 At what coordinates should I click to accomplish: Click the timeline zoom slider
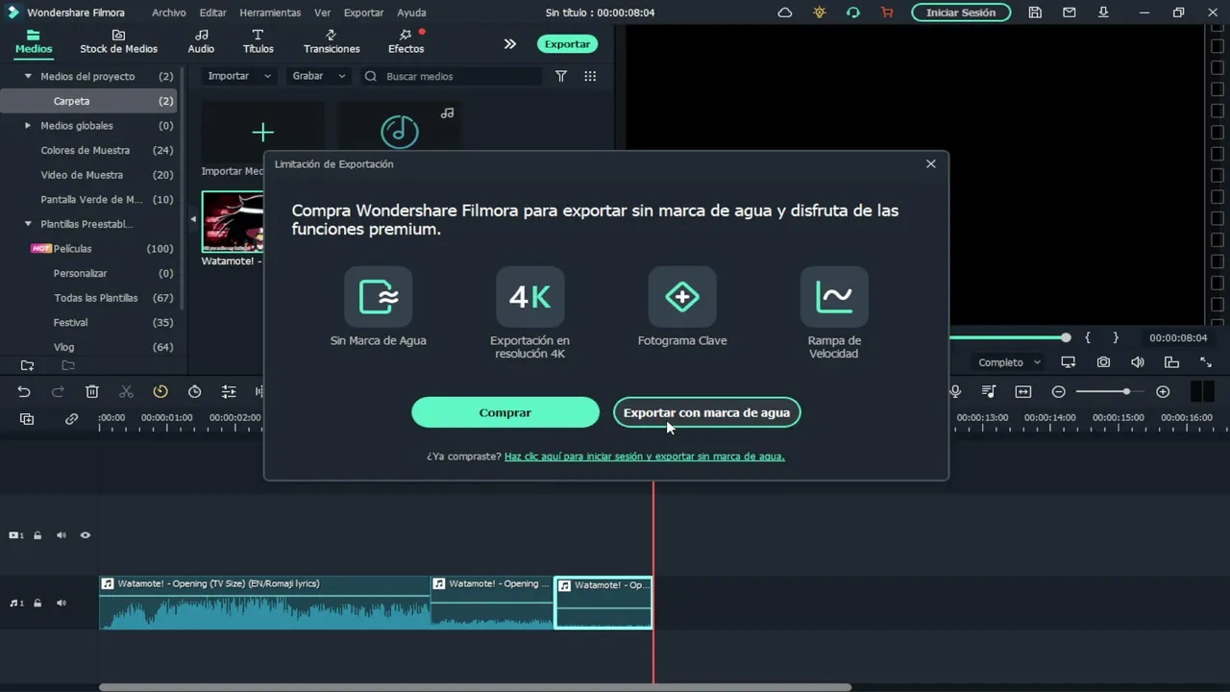point(1109,391)
